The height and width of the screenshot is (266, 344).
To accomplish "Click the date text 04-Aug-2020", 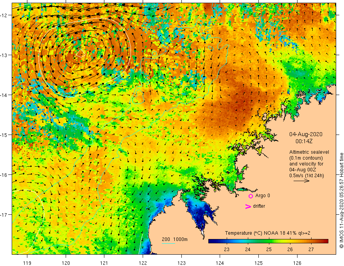I will (306, 134).
